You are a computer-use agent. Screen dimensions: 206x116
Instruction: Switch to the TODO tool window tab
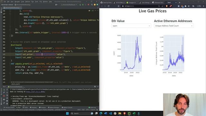[x=25, y=108]
